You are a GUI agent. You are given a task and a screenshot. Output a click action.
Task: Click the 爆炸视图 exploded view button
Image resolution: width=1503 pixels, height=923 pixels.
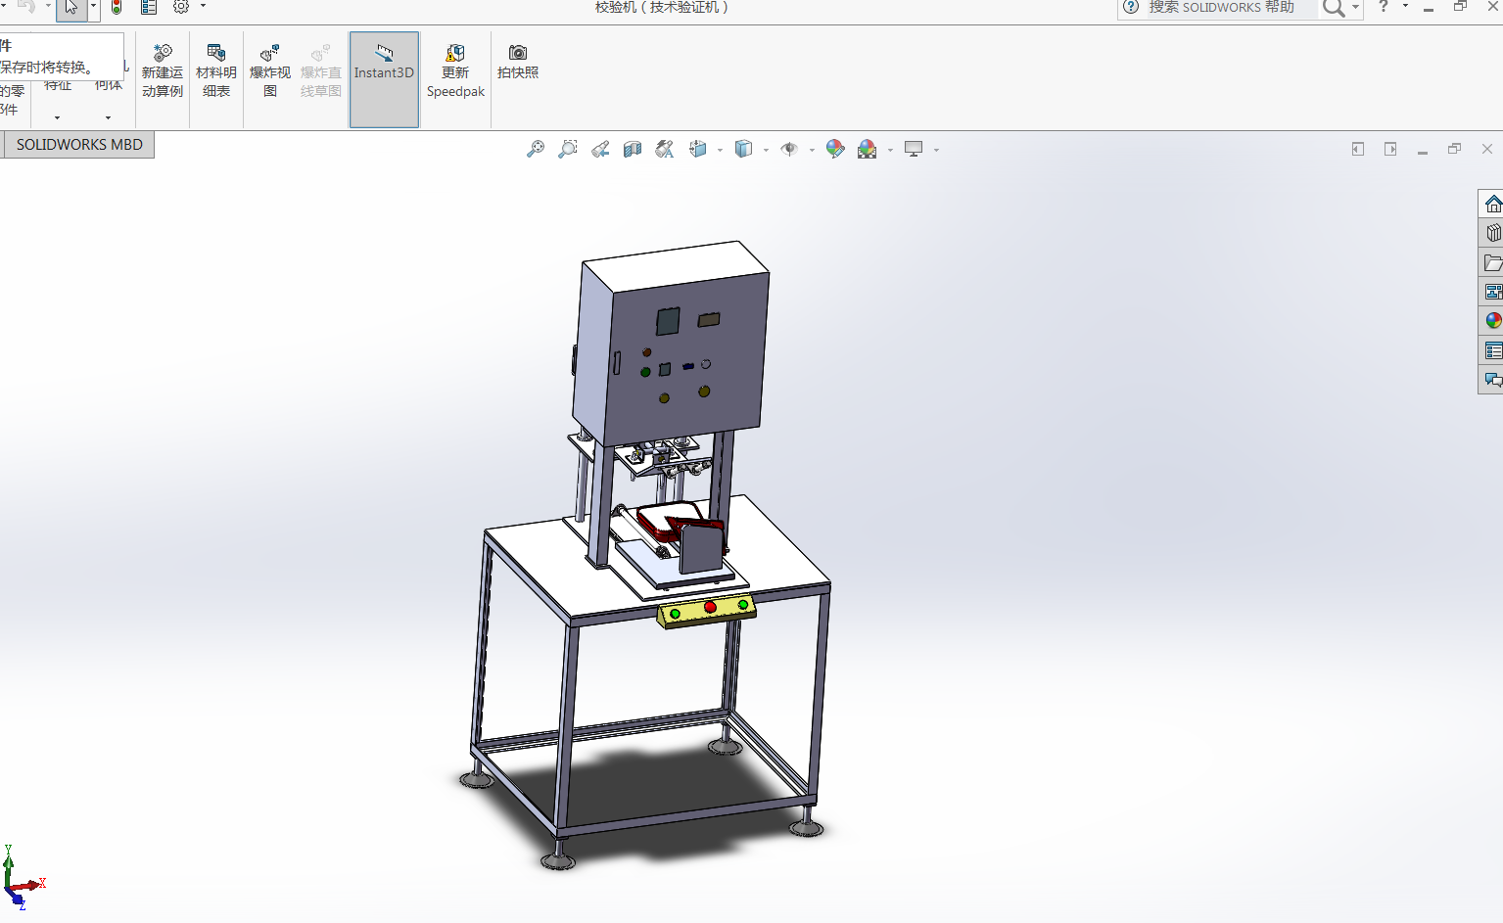tap(270, 70)
